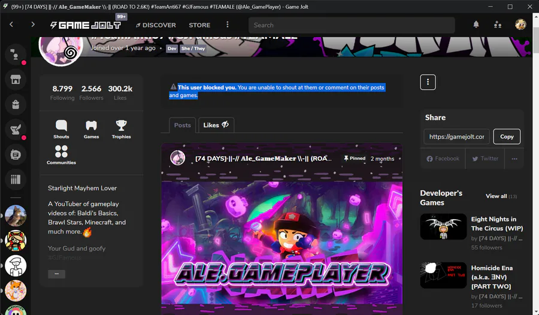Open the profile three-dot options button

[x=428, y=82]
